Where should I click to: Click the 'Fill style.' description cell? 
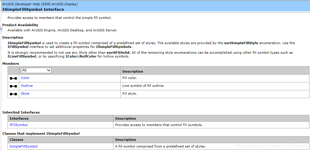point(215,94)
